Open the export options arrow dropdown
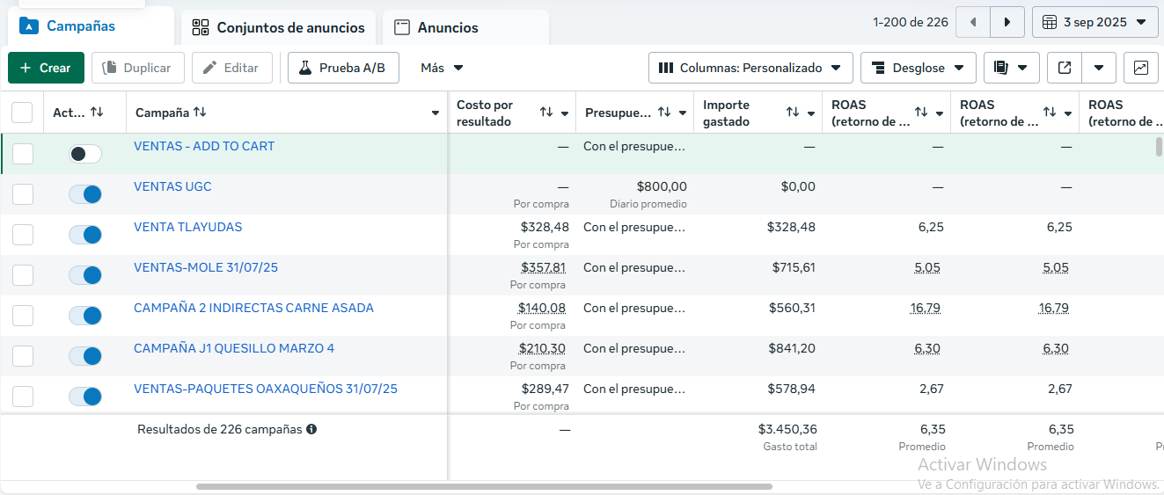Screen dimensions: 1164x495 point(1099,68)
